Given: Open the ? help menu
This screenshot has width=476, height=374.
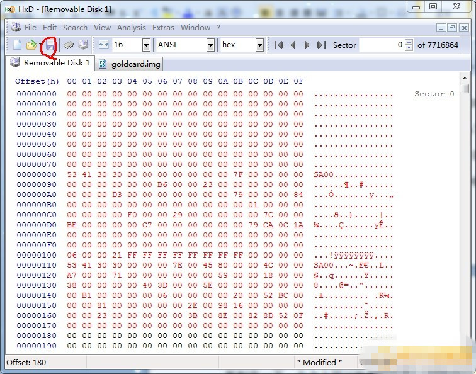Looking at the screenshot, I should click(x=218, y=28).
